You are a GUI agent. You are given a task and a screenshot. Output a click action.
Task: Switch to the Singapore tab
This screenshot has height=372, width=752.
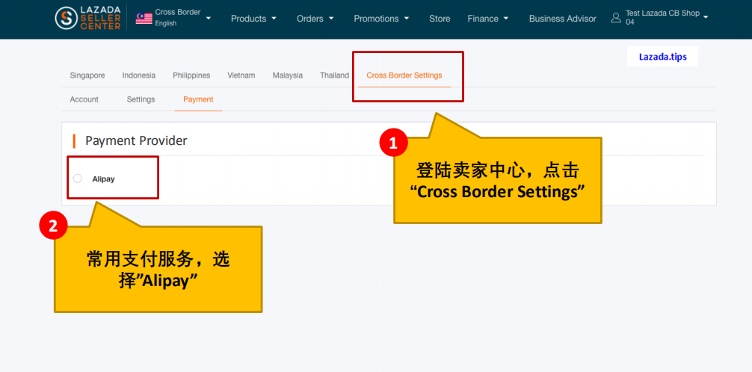87,75
